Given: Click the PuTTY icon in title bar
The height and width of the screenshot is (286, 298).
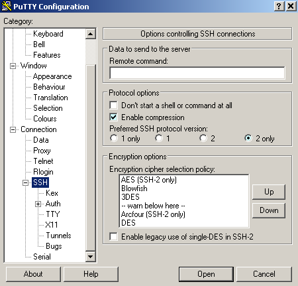Looking at the screenshot, I should (x=7, y=6).
